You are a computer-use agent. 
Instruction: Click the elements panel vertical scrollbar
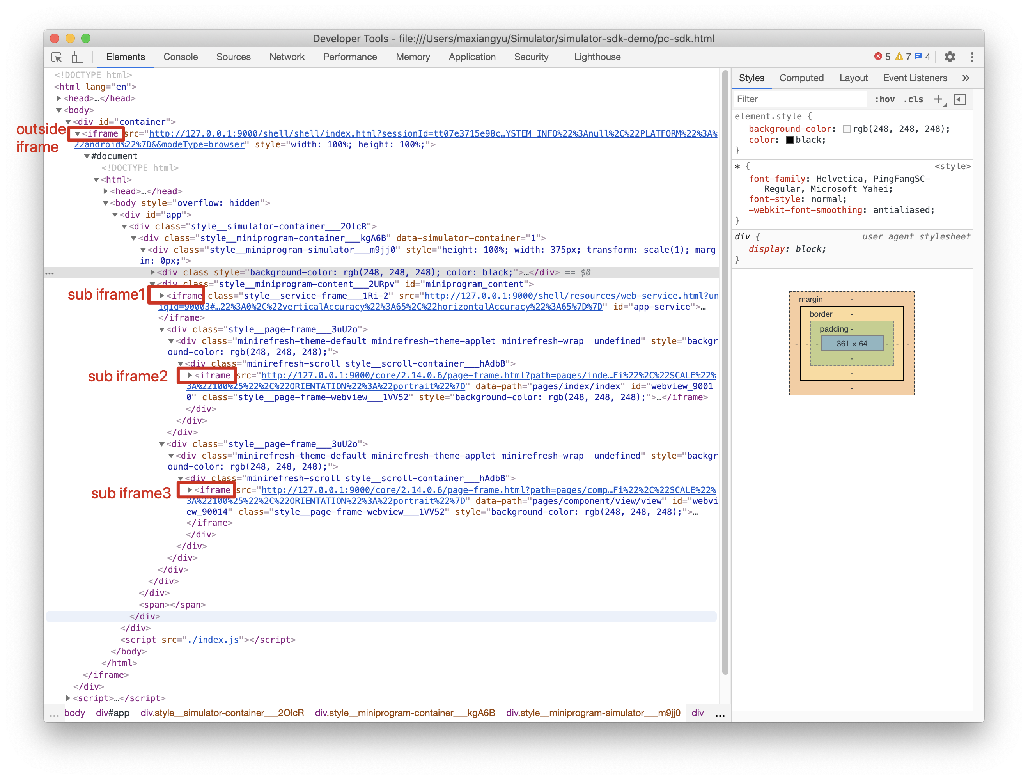tap(725, 372)
